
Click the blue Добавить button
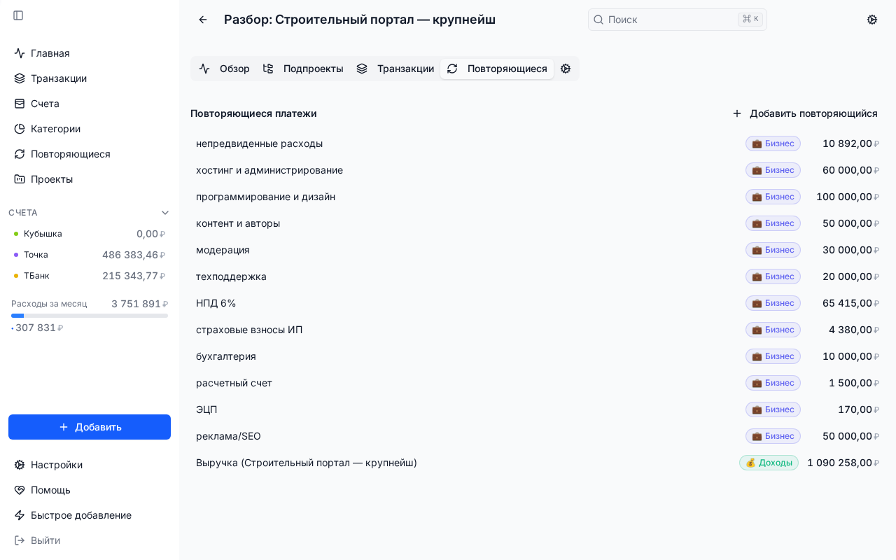(90, 427)
